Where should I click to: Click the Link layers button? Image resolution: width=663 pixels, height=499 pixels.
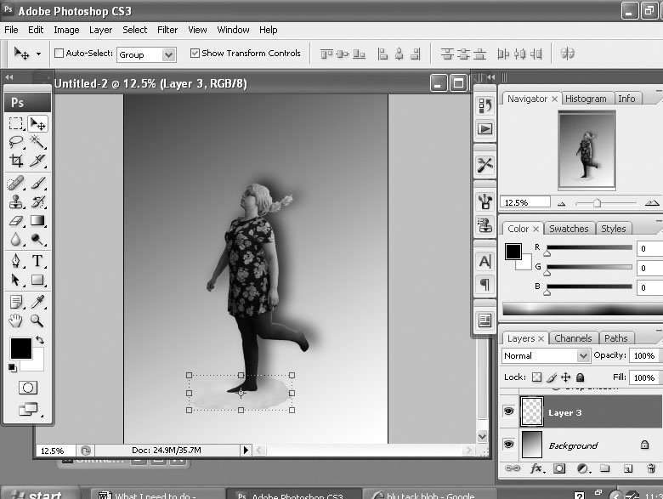(x=513, y=468)
